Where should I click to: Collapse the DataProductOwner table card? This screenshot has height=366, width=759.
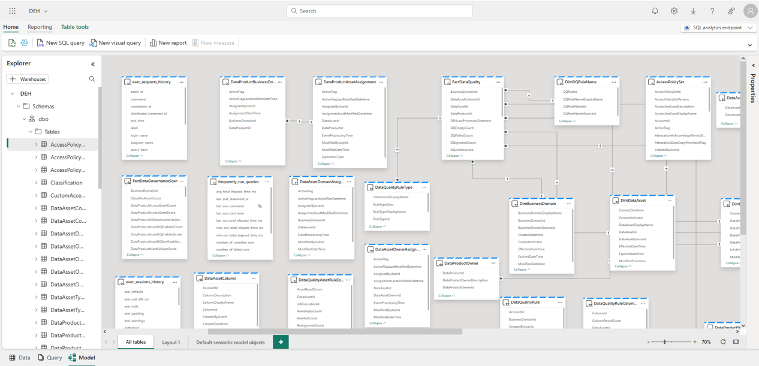[447, 295]
